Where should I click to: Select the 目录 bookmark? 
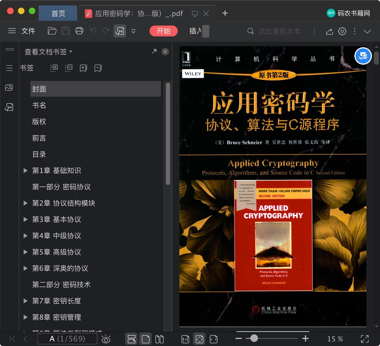[x=39, y=154]
